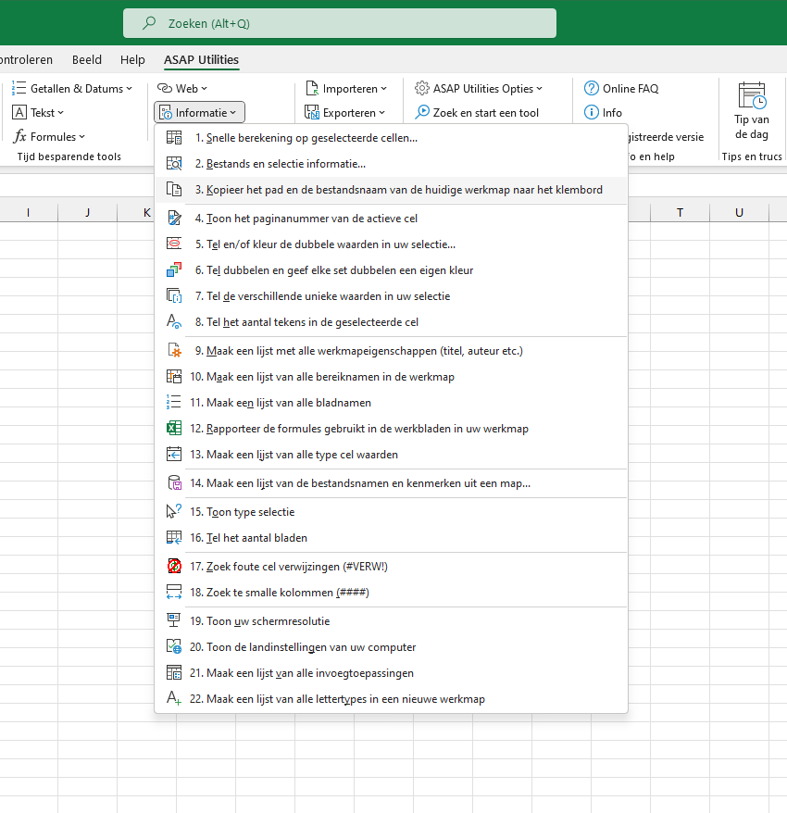This screenshot has width=787, height=813.
Task: Open the Exporteren dropdown
Action: click(x=344, y=113)
